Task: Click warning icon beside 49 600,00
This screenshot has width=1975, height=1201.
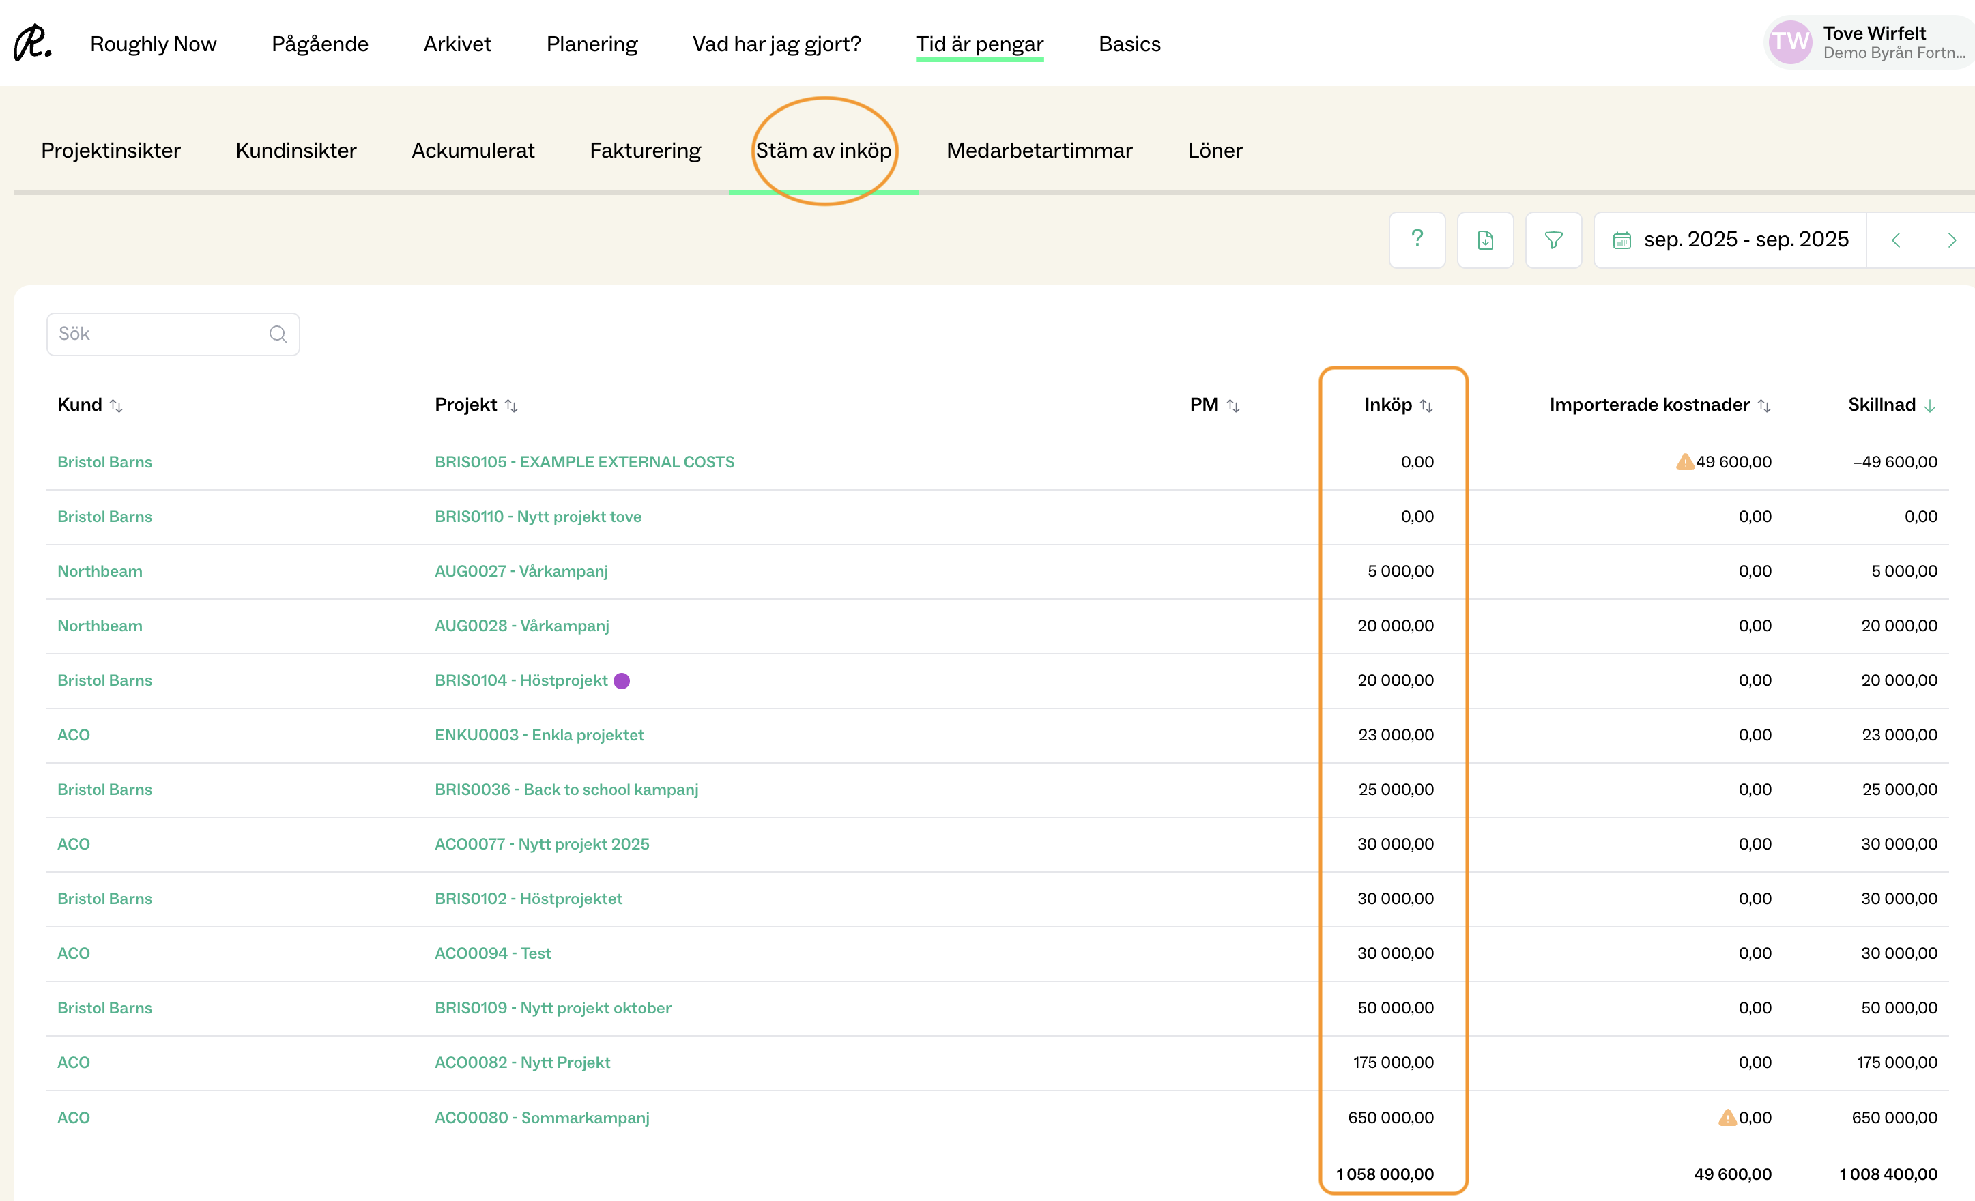Action: pyautogui.click(x=1684, y=462)
